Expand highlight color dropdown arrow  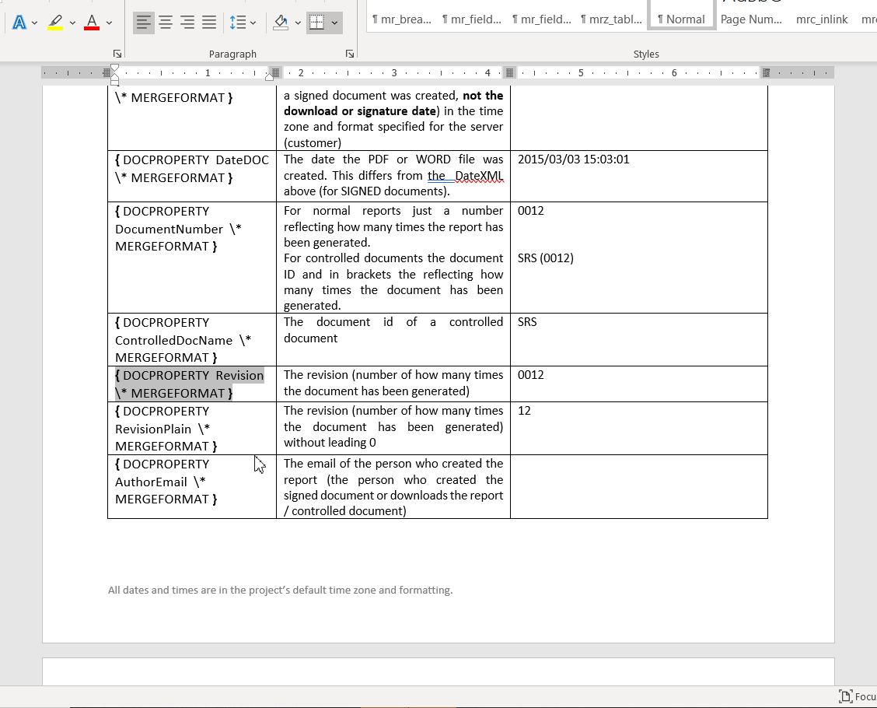point(72,23)
